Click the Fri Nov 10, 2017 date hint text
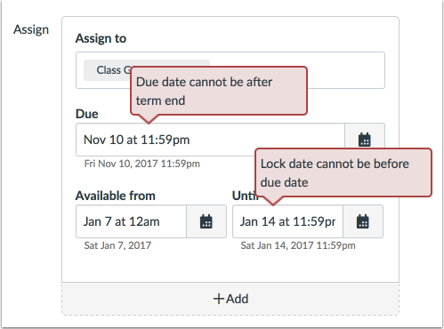This screenshot has height=329, width=444. tap(142, 164)
